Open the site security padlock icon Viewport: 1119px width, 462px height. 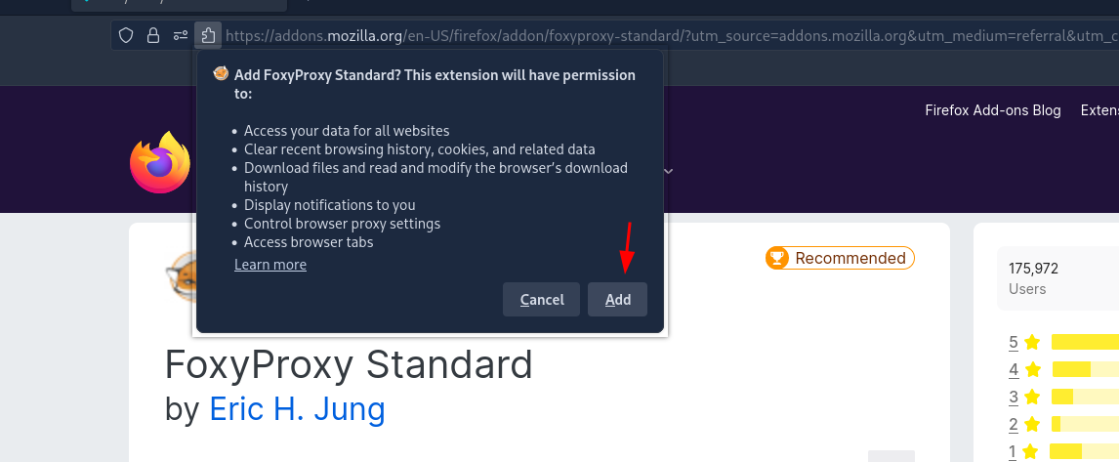152,35
